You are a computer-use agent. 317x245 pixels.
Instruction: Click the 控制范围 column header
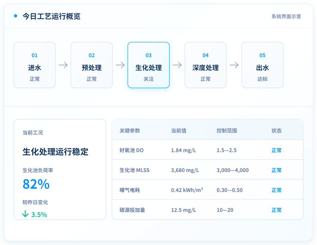227,130
